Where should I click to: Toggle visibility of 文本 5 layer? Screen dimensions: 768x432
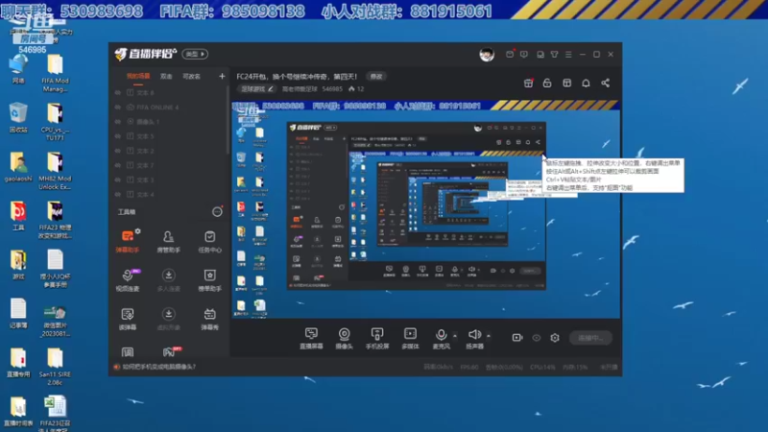click(117, 136)
